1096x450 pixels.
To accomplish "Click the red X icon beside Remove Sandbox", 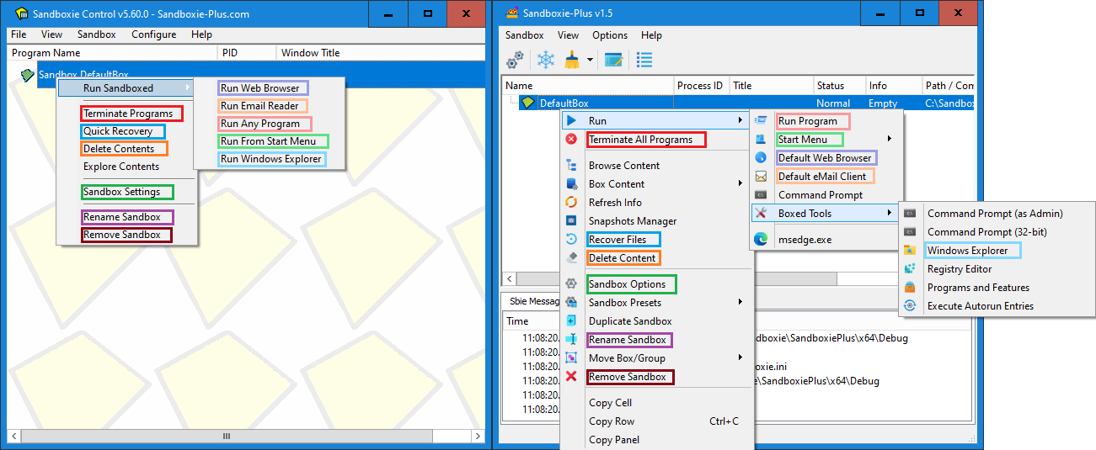I will 571,377.
